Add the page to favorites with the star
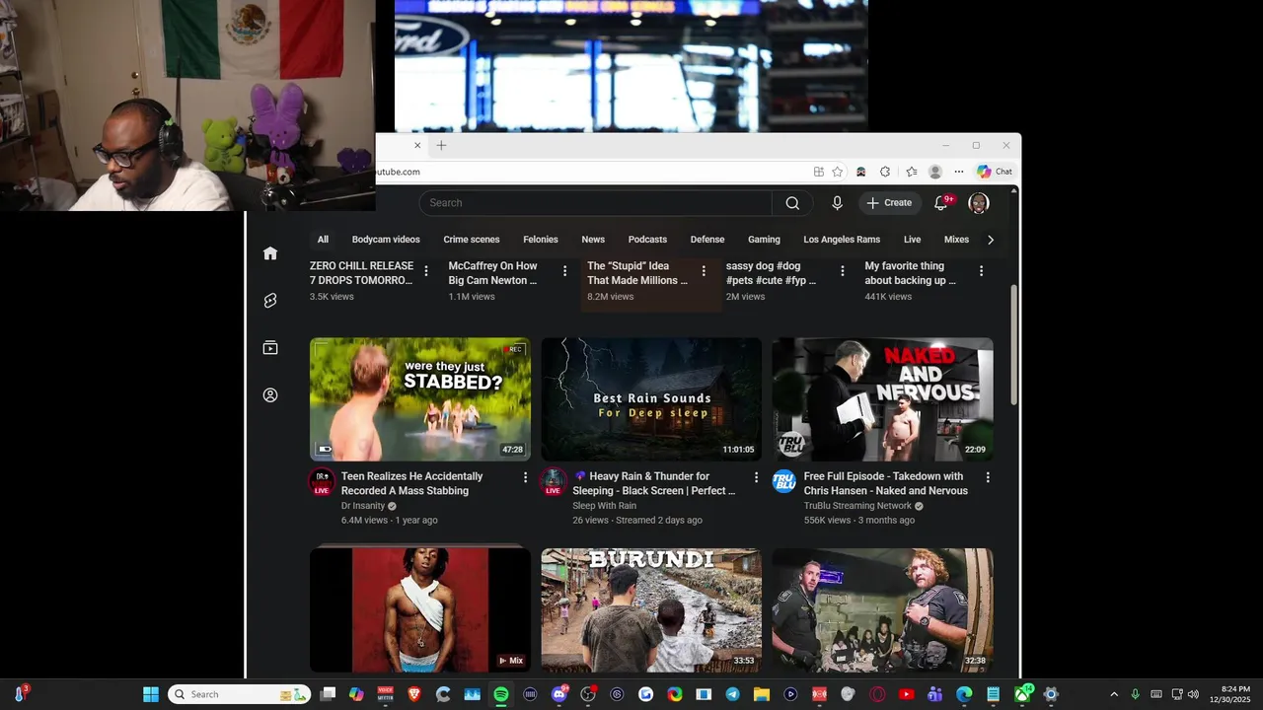1263x710 pixels. [838, 172]
